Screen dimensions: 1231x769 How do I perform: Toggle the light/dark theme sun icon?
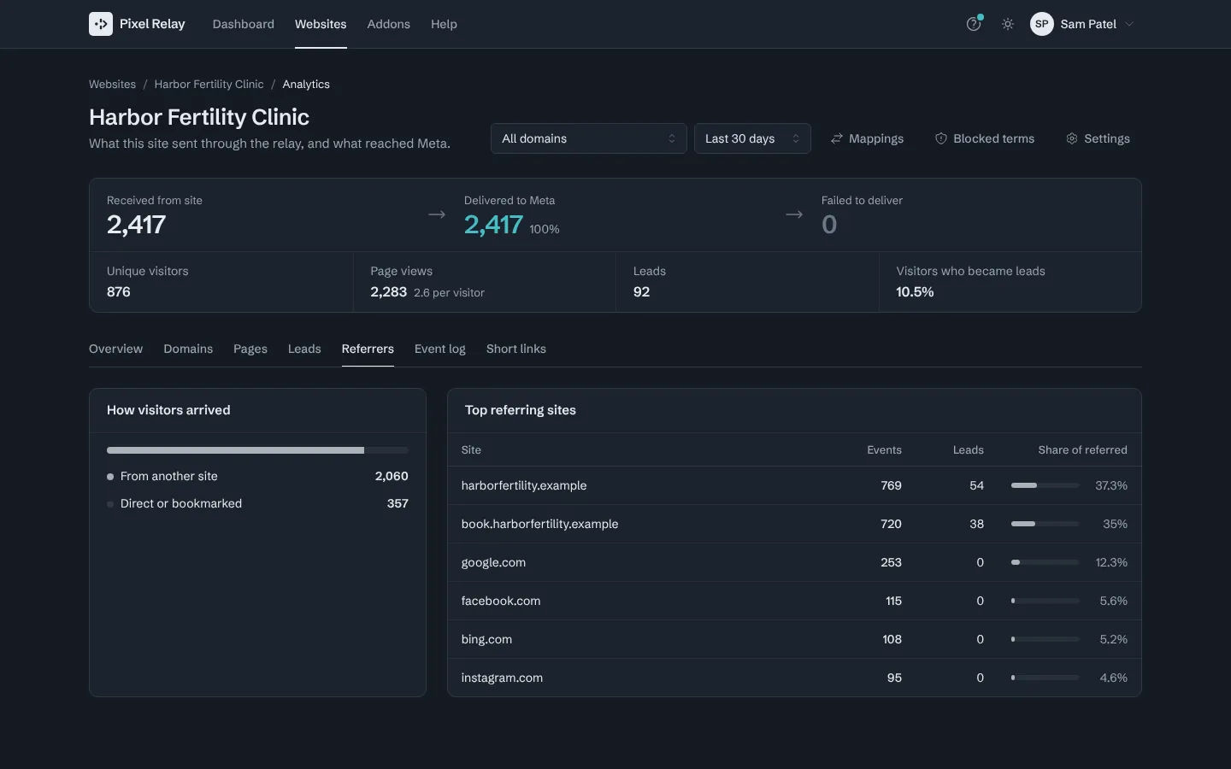point(1008,24)
